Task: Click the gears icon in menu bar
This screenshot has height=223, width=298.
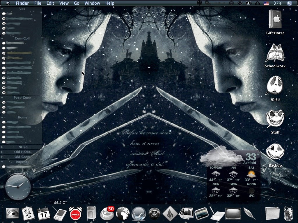Action: [x=208, y=3]
